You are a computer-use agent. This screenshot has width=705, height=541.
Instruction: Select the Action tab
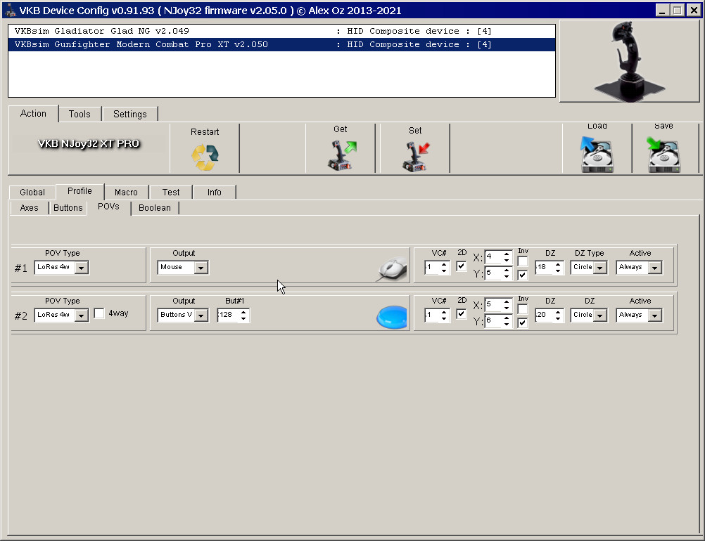tap(33, 114)
